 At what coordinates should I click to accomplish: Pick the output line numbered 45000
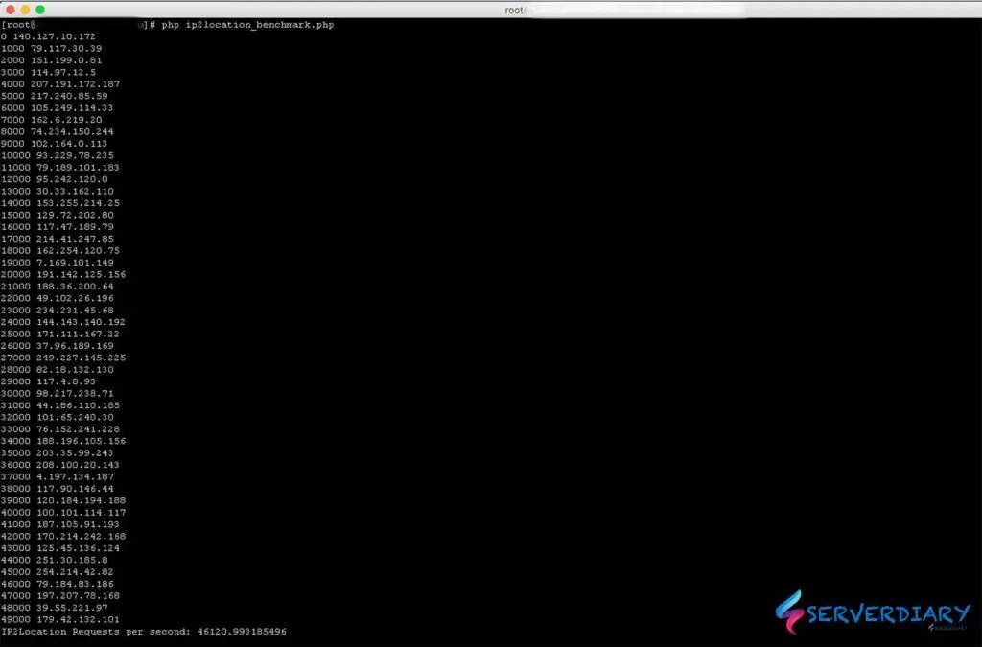coord(57,572)
